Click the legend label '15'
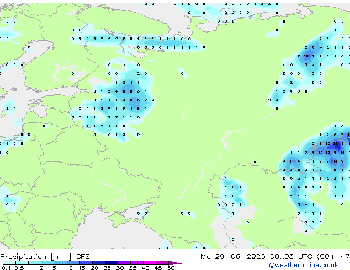 (82, 268)
